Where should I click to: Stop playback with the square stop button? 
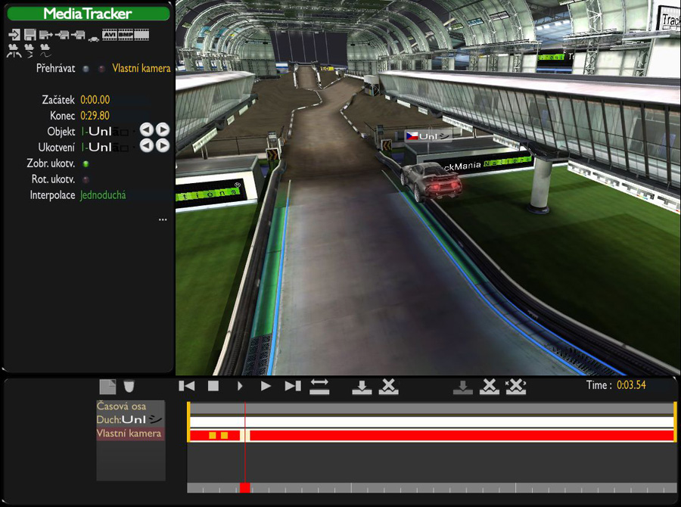pos(213,386)
